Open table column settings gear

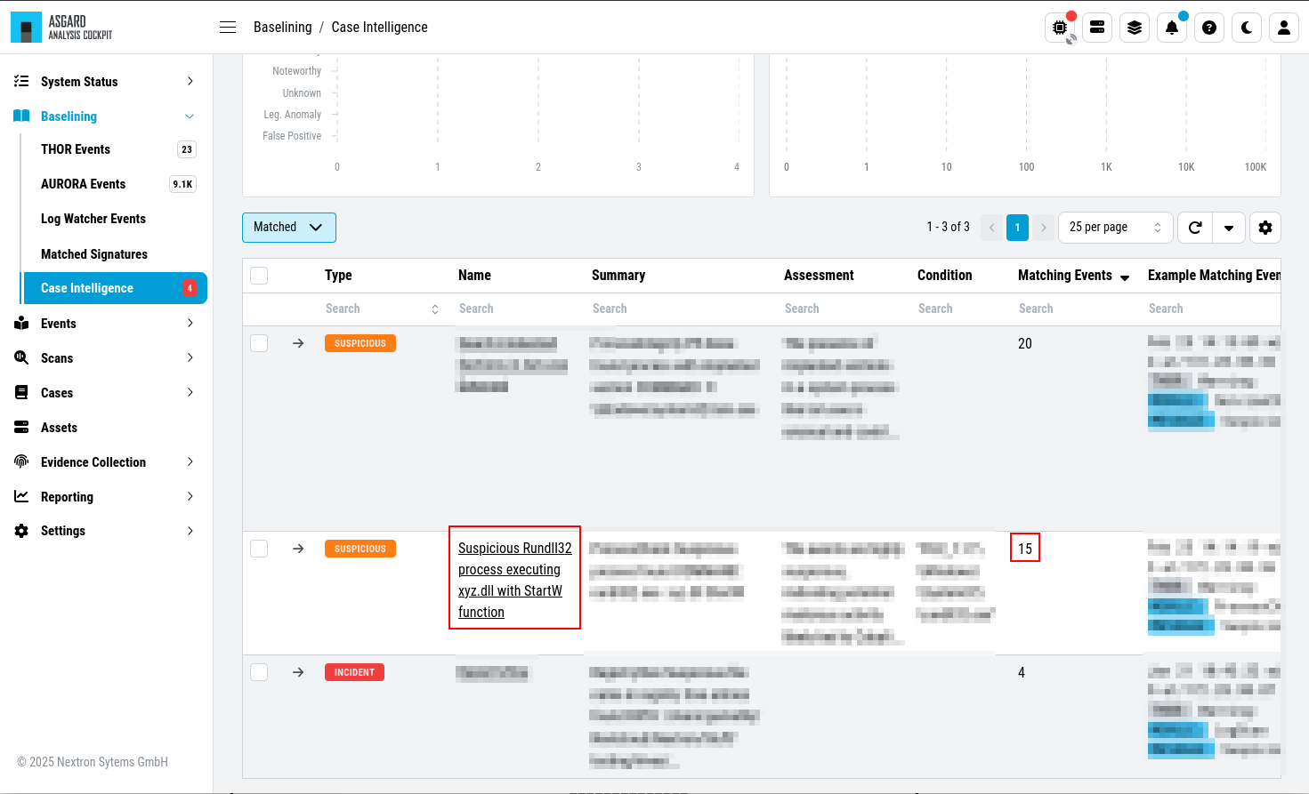pos(1265,228)
